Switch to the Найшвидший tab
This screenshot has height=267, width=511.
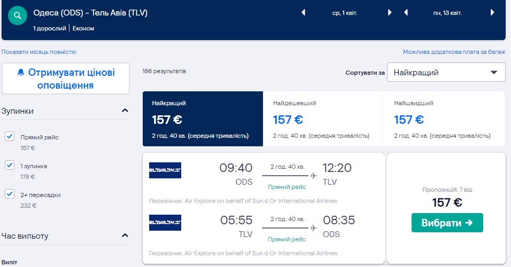[x=444, y=119]
